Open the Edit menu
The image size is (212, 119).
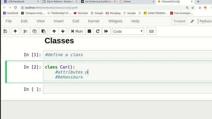[x=24, y=21]
